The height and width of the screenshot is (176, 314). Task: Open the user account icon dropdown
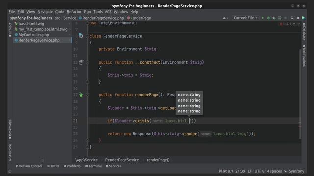tap(225, 18)
